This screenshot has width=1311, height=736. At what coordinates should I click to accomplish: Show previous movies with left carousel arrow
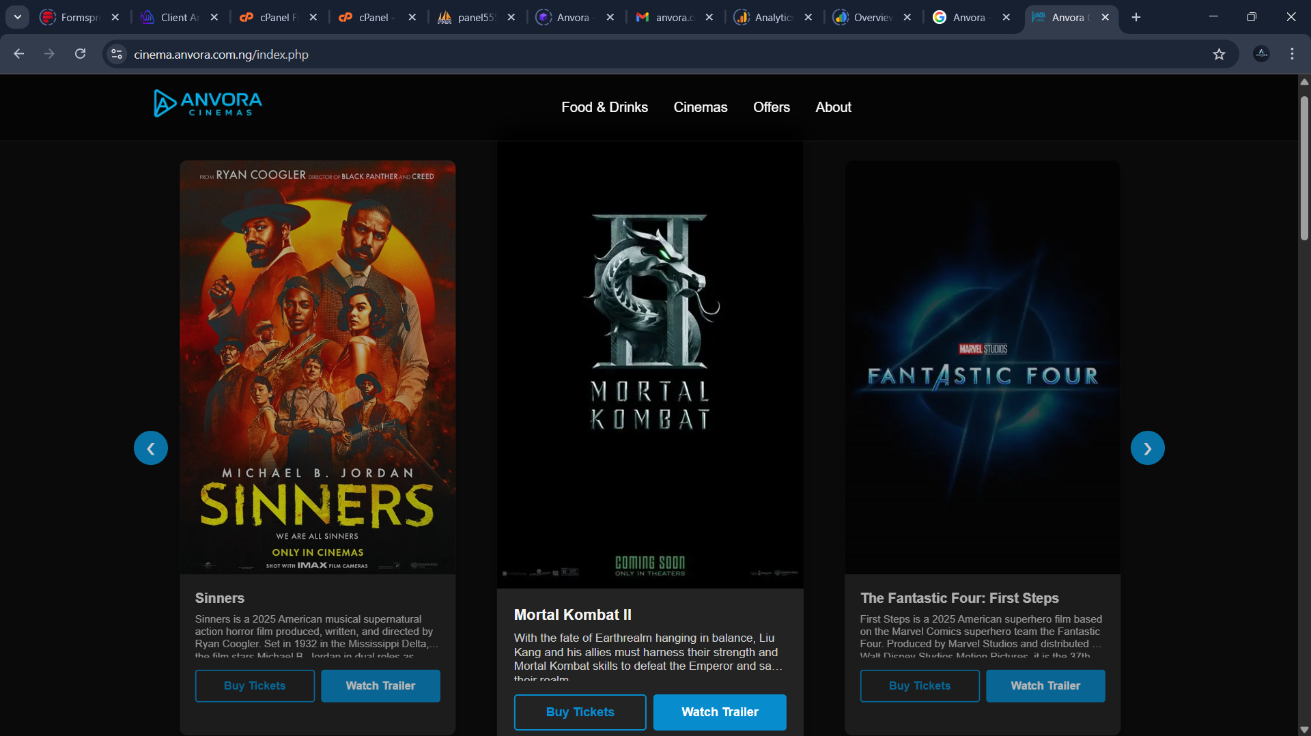coord(151,448)
